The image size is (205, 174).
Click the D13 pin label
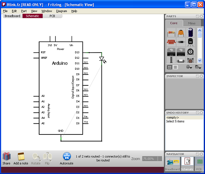77,53
